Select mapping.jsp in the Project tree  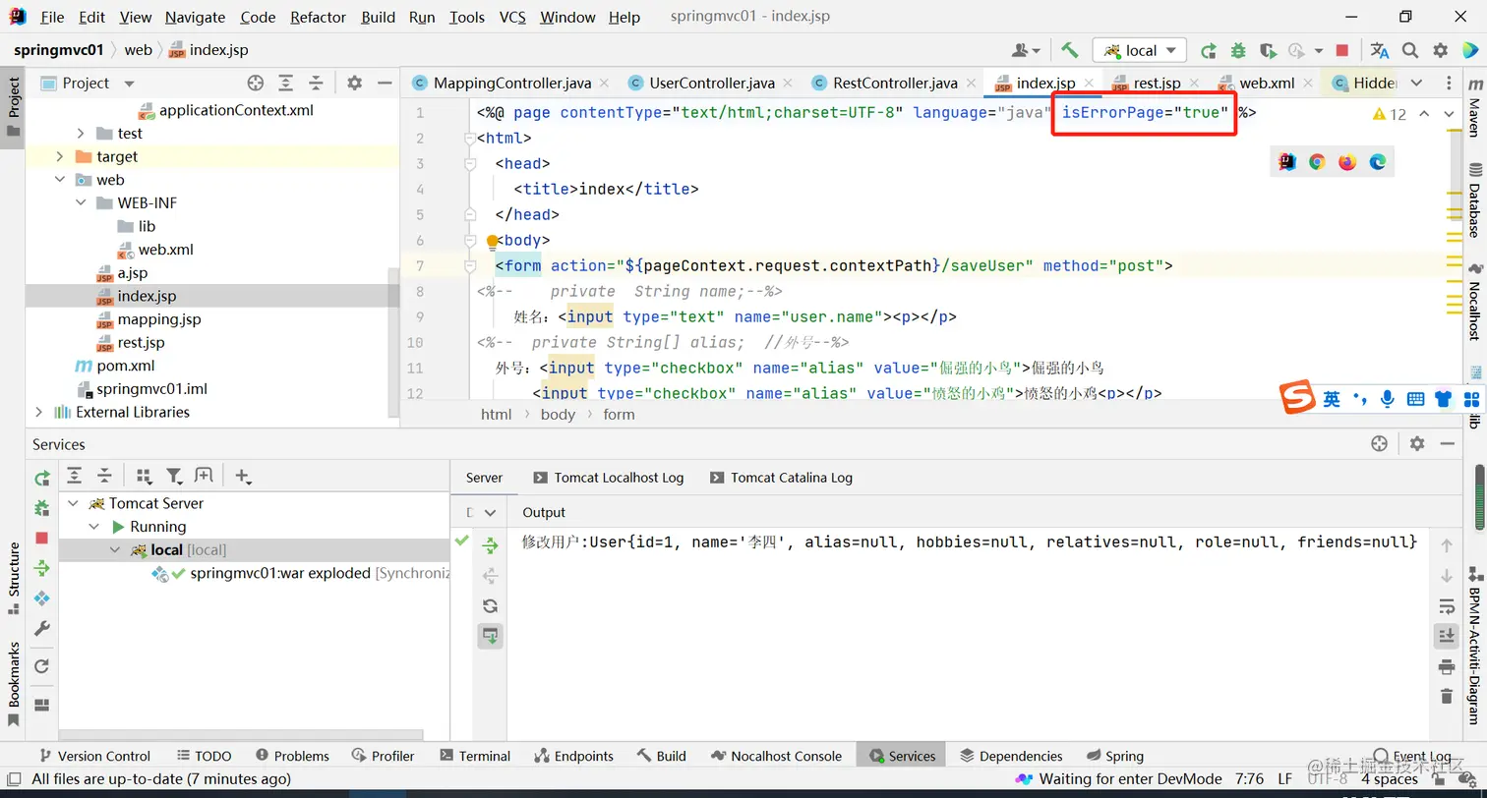158,319
